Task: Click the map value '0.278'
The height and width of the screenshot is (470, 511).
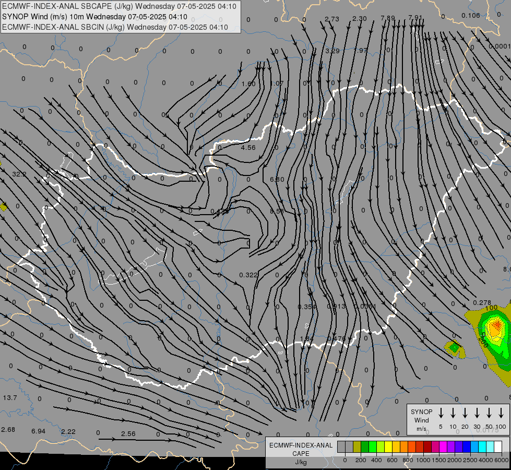Action: pyautogui.click(x=482, y=303)
